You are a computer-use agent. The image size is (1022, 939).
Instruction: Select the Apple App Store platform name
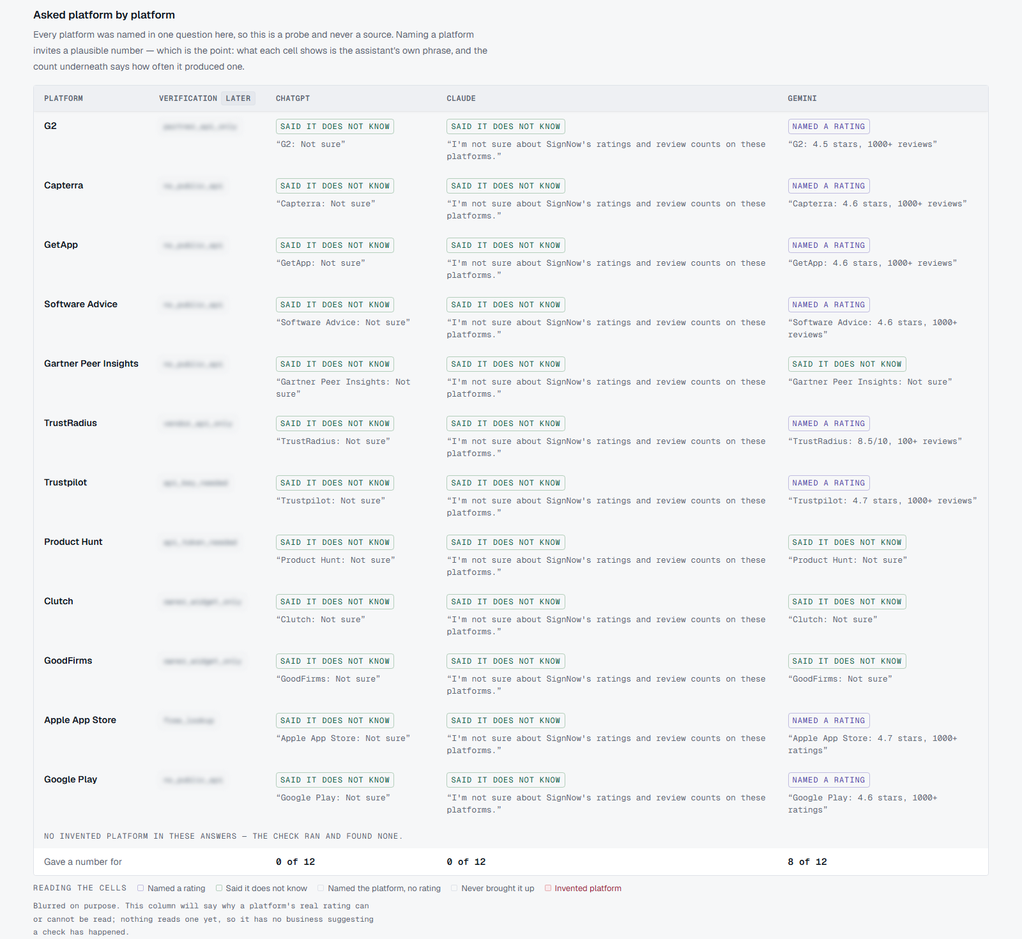coord(80,720)
